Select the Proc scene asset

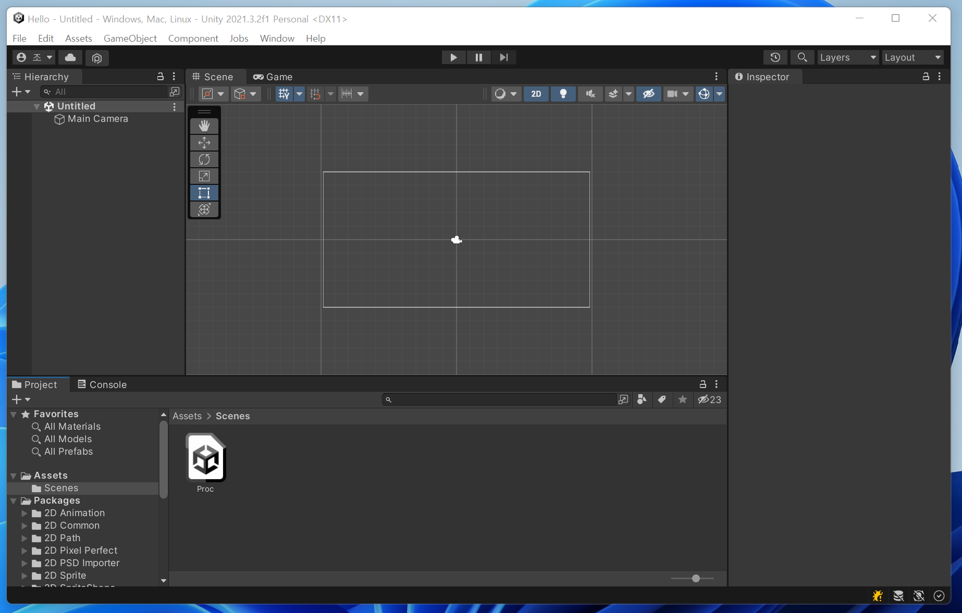click(x=206, y=463)
